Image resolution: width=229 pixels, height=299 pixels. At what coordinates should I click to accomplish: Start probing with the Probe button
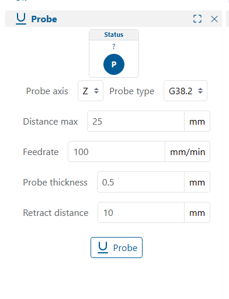coord(116,248)
